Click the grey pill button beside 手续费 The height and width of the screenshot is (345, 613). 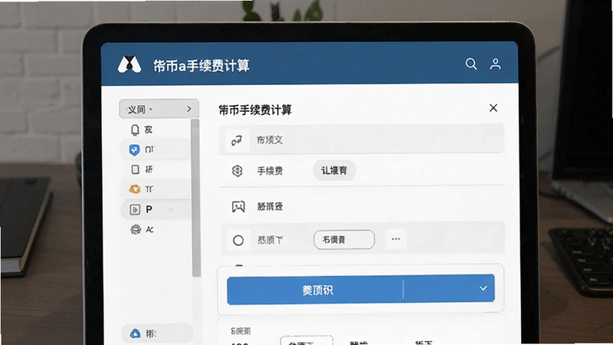(x=334, y=170)
